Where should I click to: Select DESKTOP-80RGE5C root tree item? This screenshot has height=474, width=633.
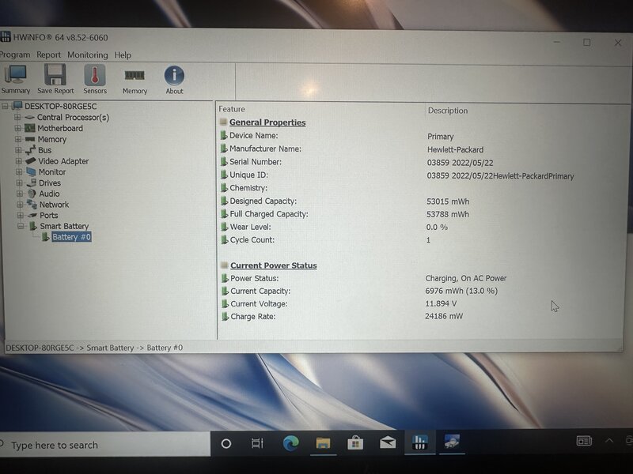point(61,107)
